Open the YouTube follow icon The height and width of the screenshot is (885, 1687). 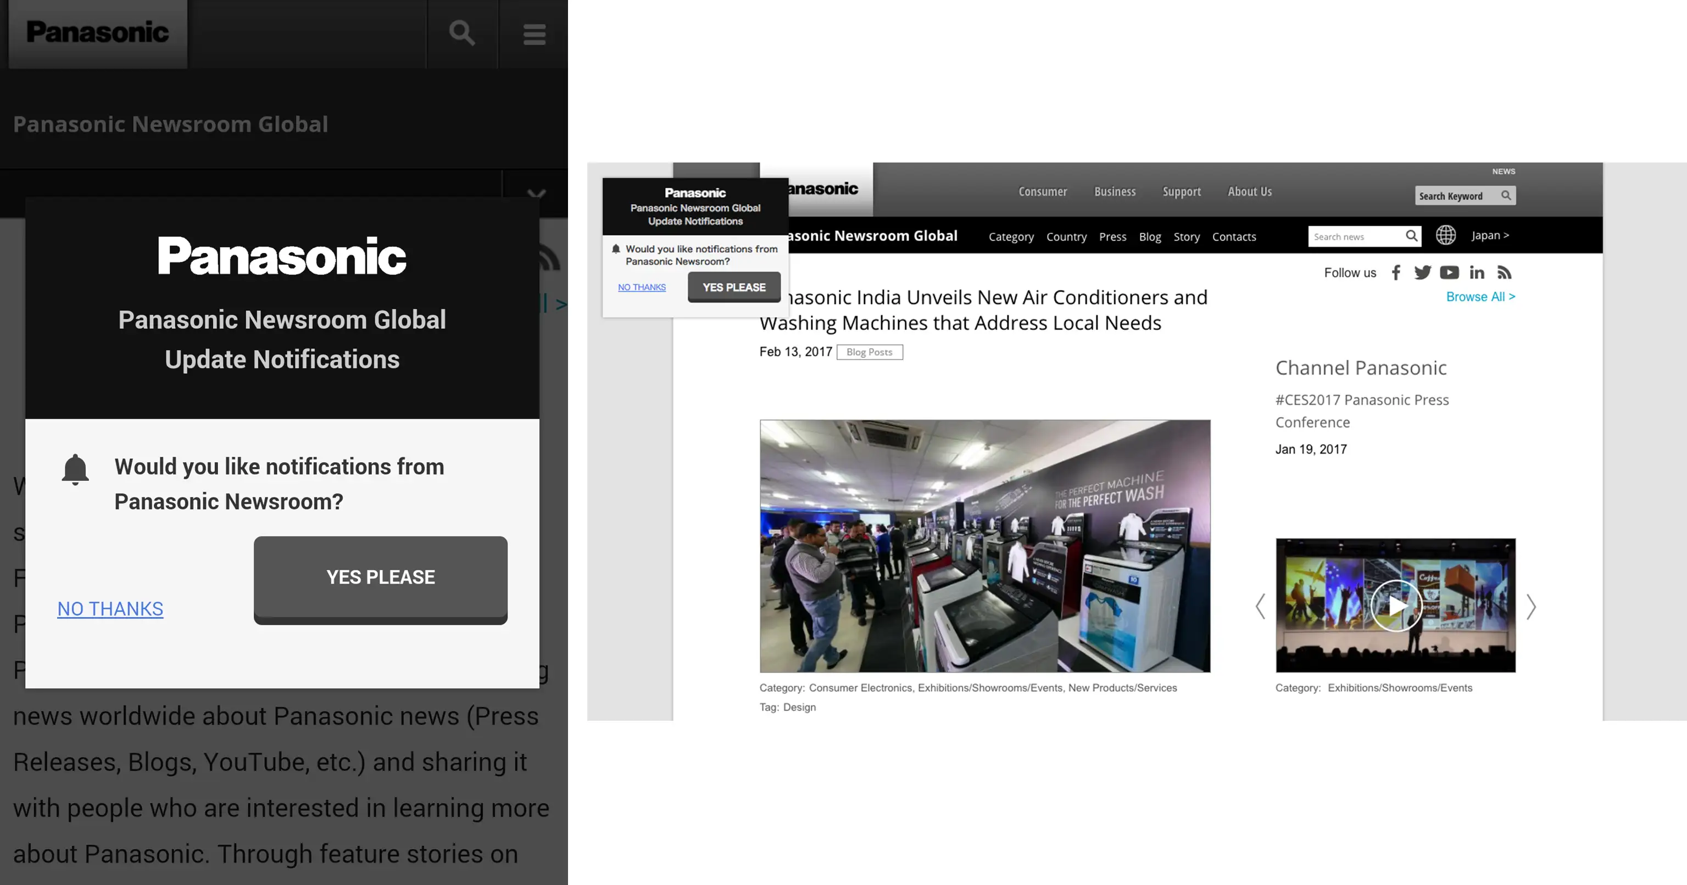1449,272
